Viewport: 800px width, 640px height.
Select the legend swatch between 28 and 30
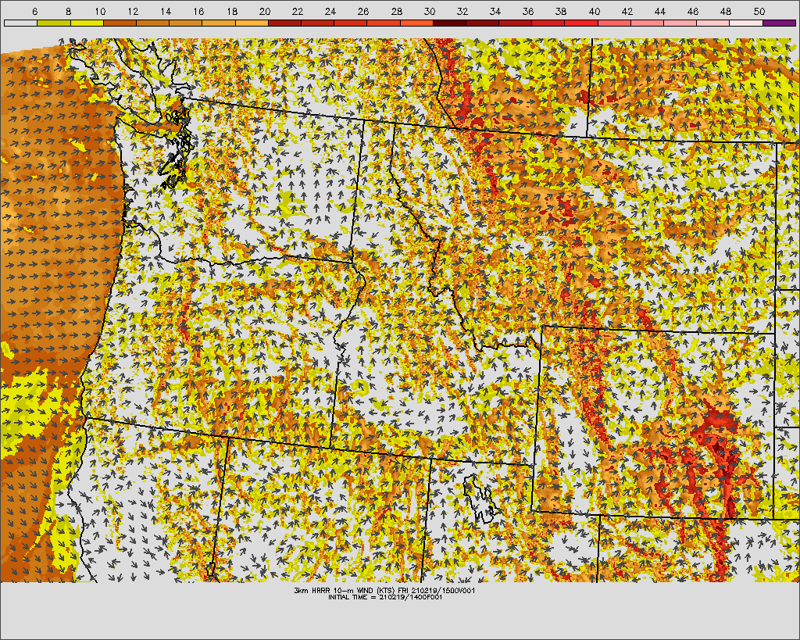pyautogui.click(x=416, y=23)
